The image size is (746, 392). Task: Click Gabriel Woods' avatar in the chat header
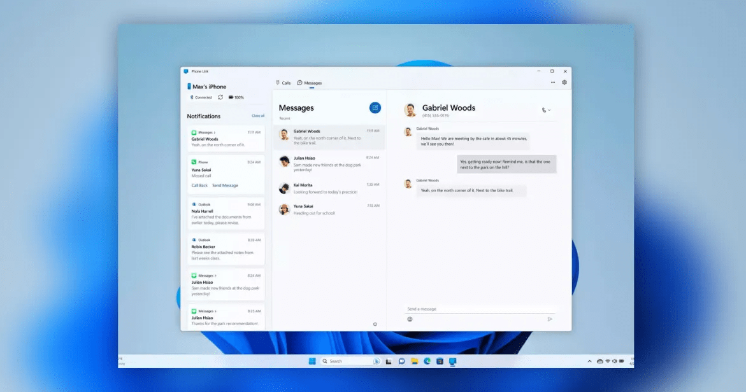pos(410,109)
